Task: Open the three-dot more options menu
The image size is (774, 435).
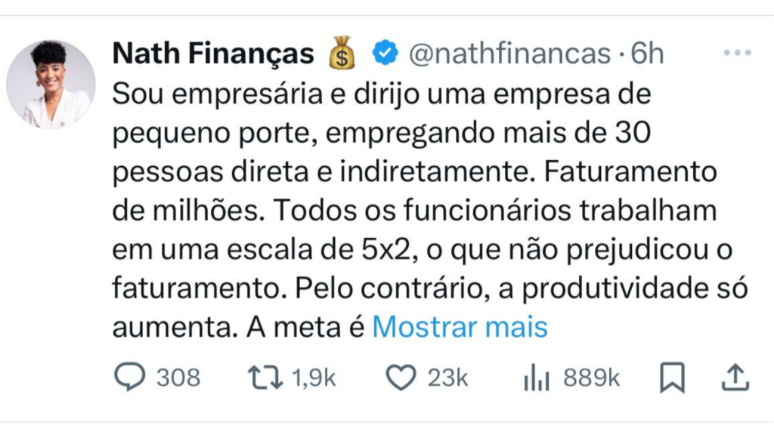Action: pyautogui.click(x=737, y=53)
